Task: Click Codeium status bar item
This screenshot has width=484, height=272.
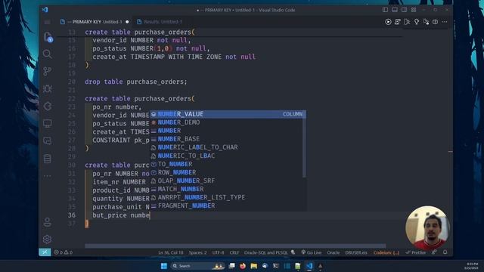Action: click(386, 252)
